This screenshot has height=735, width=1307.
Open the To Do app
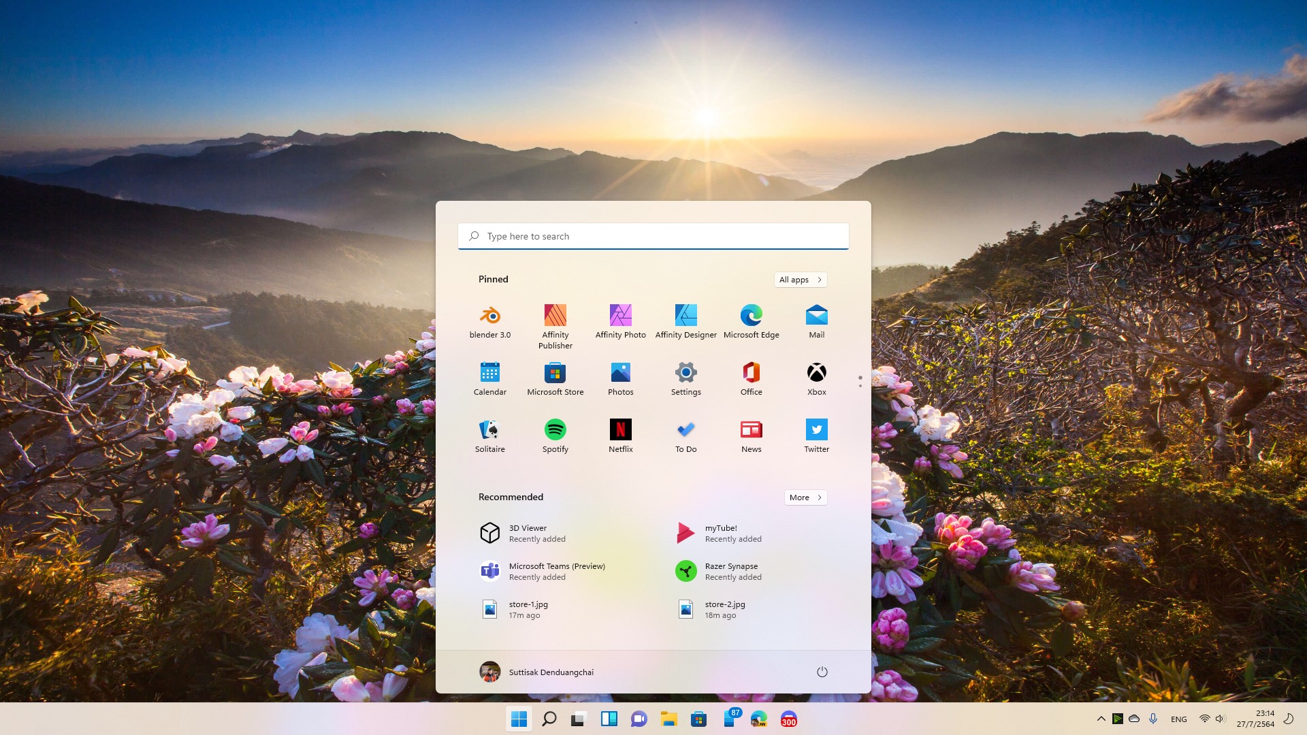click(686, 436)
